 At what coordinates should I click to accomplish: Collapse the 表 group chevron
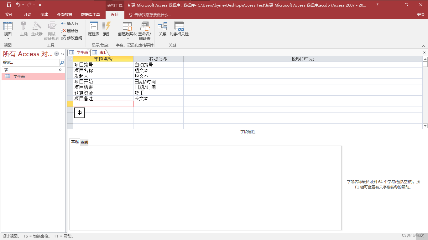60,70
